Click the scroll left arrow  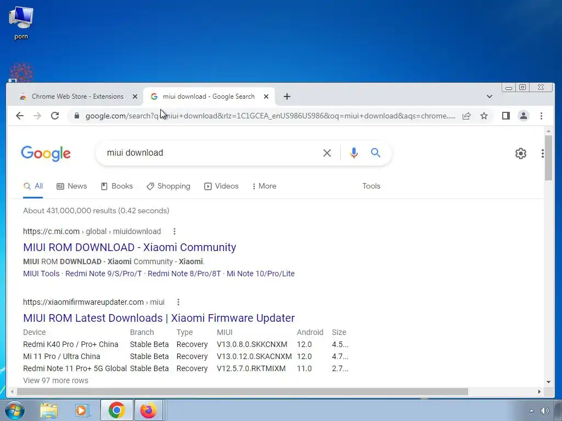point(12,391)
